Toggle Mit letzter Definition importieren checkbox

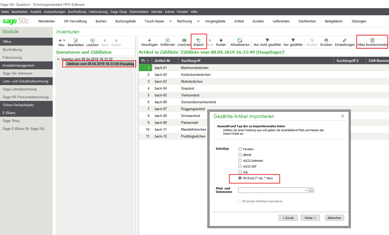coord(240,201)
